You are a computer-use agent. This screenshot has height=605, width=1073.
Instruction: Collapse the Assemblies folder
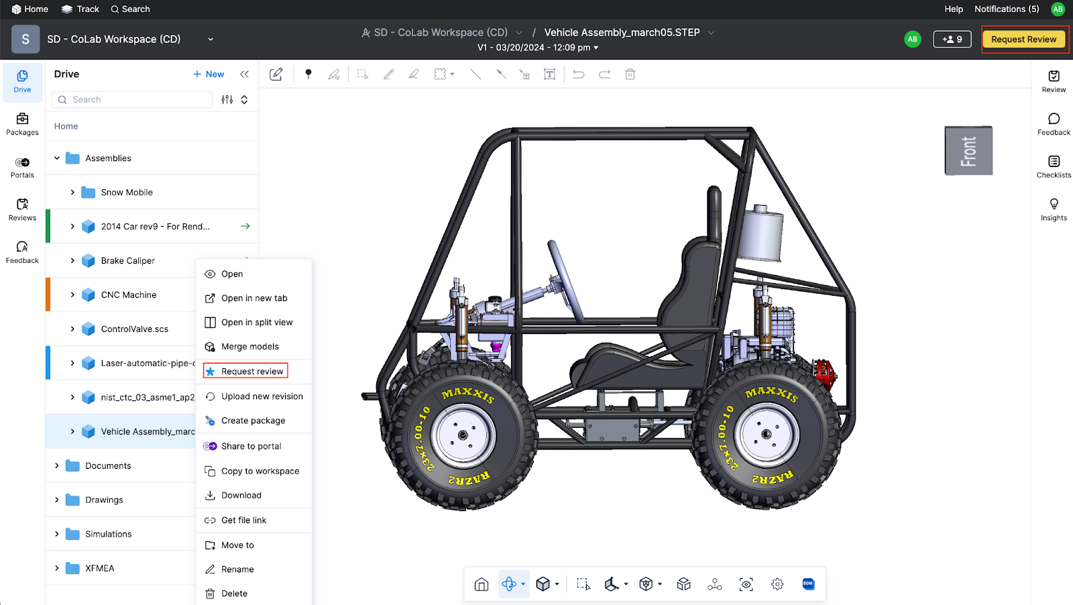(x=57, y=158)
